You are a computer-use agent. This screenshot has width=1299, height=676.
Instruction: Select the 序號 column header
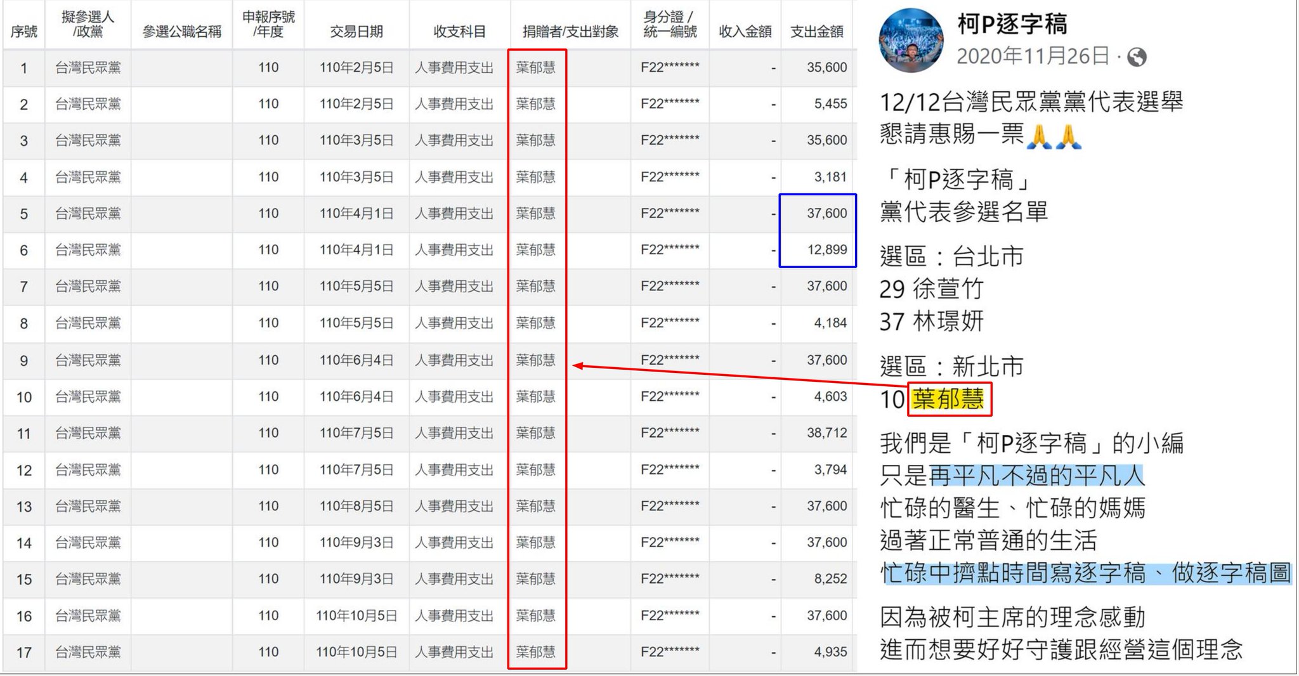click(x=24, y=31)
